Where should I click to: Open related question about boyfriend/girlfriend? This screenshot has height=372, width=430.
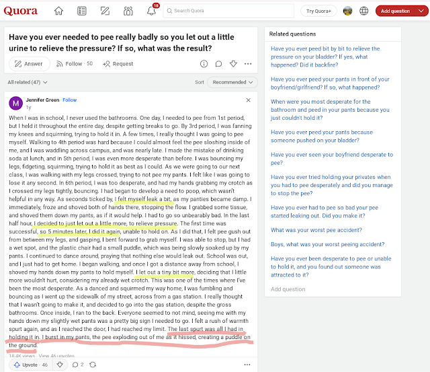[330, 83]
